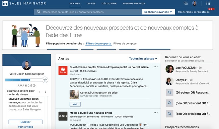The width and height of the screenshot is (219, 129).
Task: Open Recherche avancée dropdown
Action: 158,12
